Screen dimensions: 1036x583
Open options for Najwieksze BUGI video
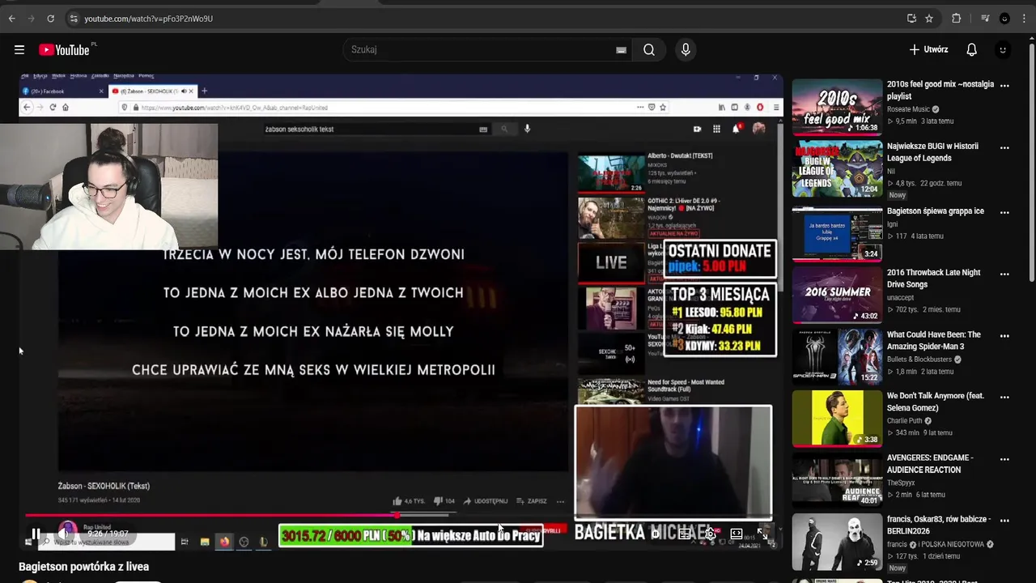point(1004,147)
